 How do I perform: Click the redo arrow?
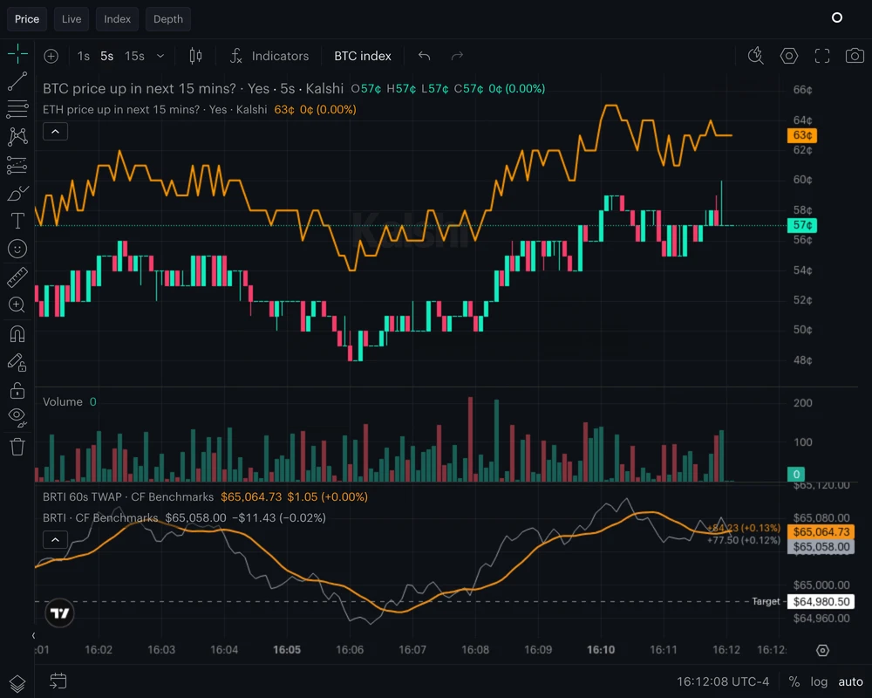[457, 56]
